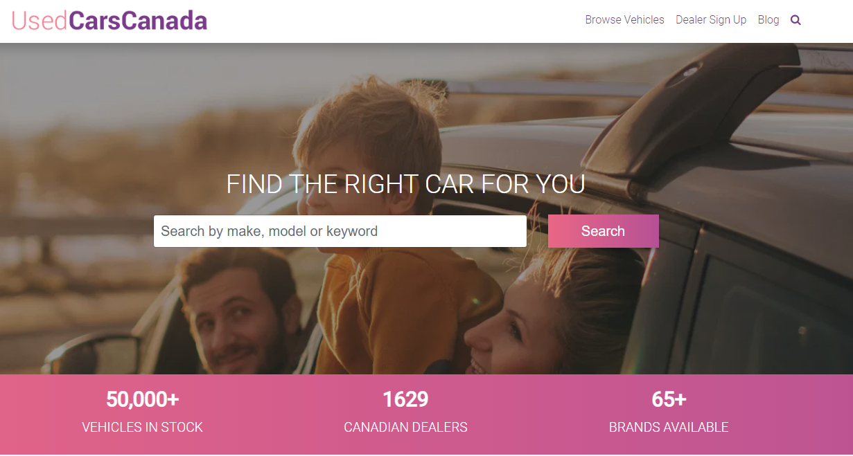
Task: Click the pink Search button
Action: 603,231
